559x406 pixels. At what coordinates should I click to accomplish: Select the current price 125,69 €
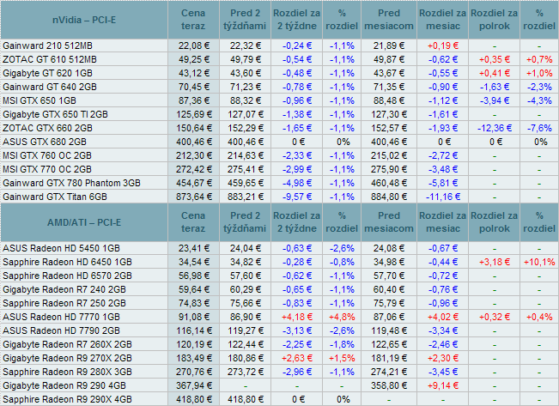[193, 114]
